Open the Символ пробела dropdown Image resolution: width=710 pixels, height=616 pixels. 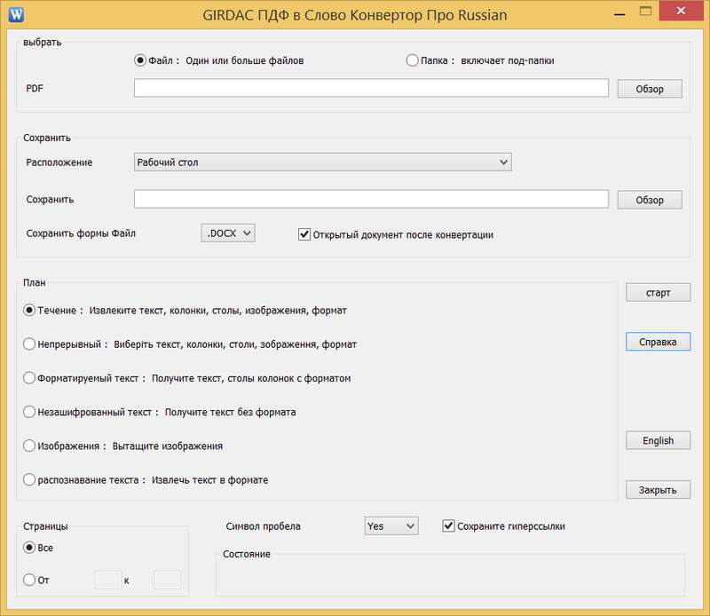(x=390, y=526)
